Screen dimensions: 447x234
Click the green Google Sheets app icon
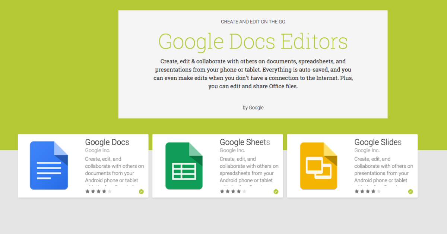[x=184, y=165]
